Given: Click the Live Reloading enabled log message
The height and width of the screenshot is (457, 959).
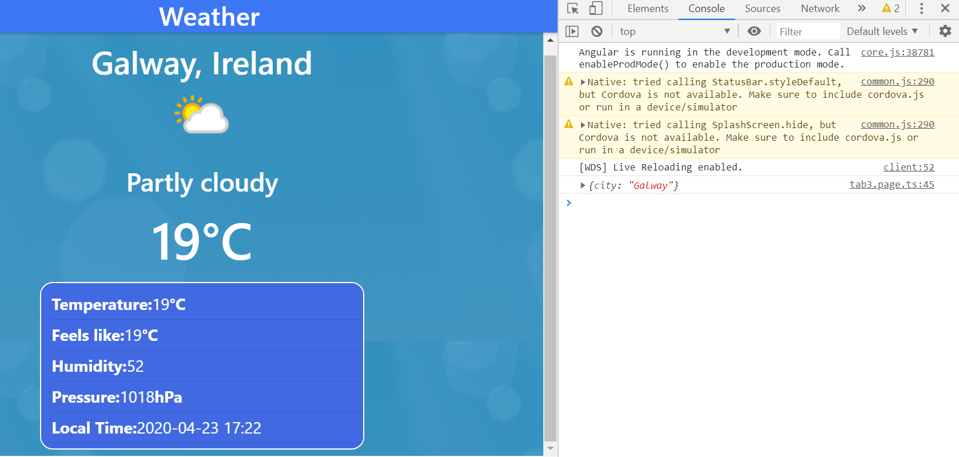Looking at the screenshot, I should click(x=660, y=167).
